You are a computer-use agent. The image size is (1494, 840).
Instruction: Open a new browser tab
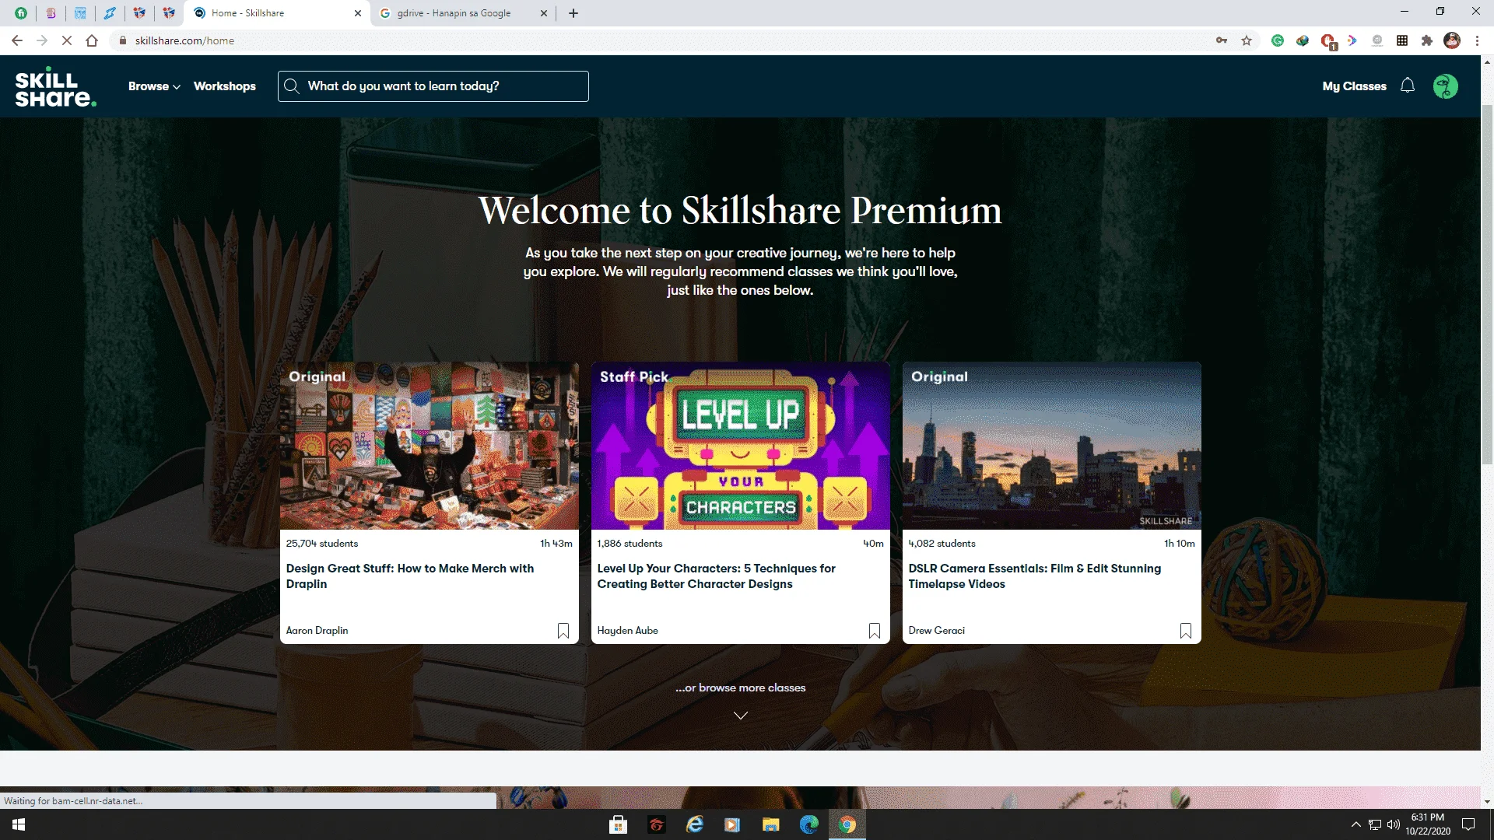[573, 13]
